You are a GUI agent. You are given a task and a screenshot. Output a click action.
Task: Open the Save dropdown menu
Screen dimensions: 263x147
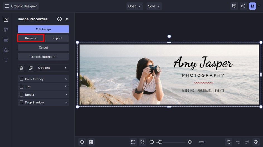click(154, 6)
